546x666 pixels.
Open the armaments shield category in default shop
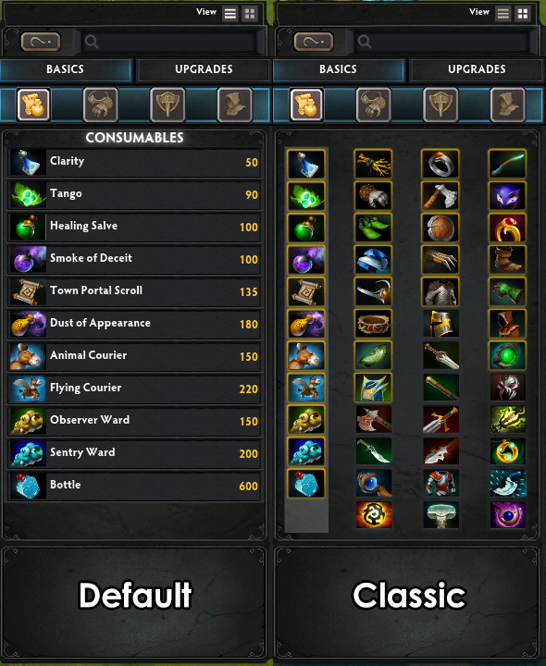(x=168, y=105)
